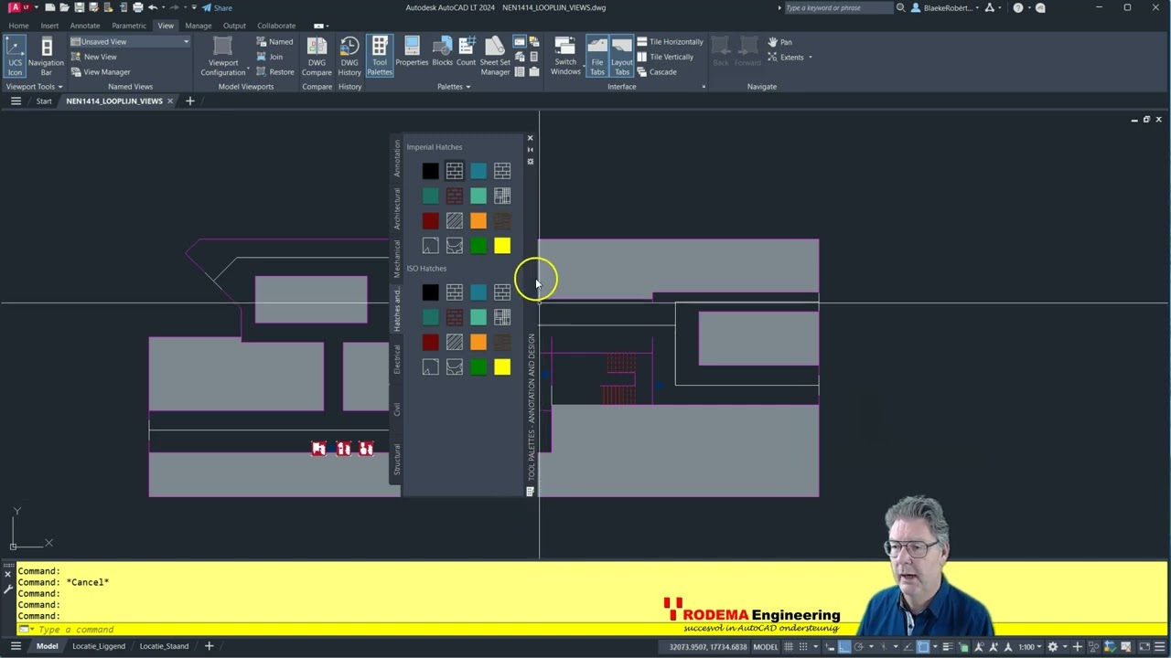This screenshot has width=1171, height=658.
Task: Click Tile Horizontally
Action: point(670,42)
